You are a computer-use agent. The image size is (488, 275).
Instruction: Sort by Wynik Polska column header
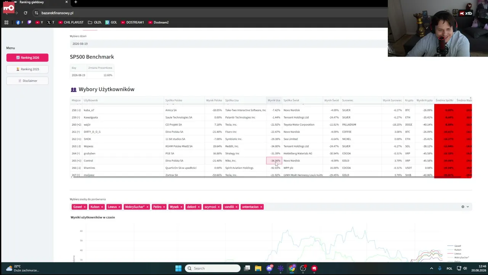coord(214,100)
